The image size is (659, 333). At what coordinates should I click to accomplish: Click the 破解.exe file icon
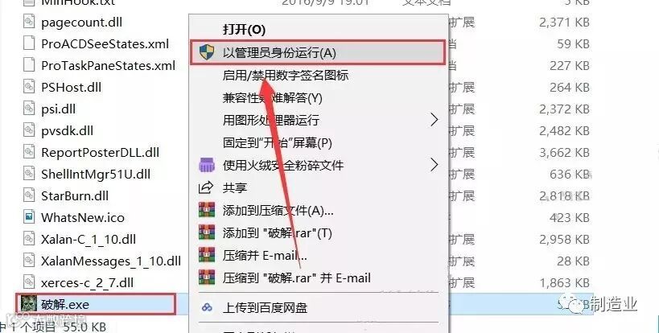[29, 304]
